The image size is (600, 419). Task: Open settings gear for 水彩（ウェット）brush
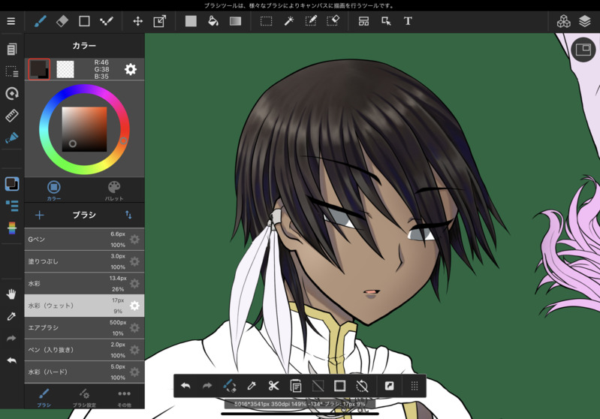pyautogui.click(x=134, y=306)
